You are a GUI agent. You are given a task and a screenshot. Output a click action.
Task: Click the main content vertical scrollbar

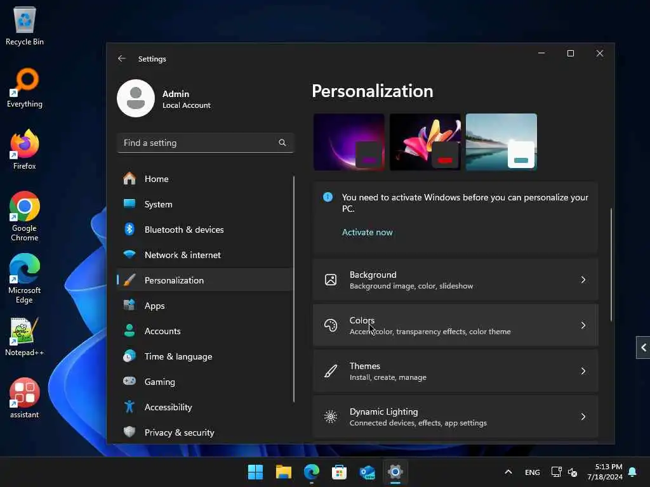click(611, 265)
